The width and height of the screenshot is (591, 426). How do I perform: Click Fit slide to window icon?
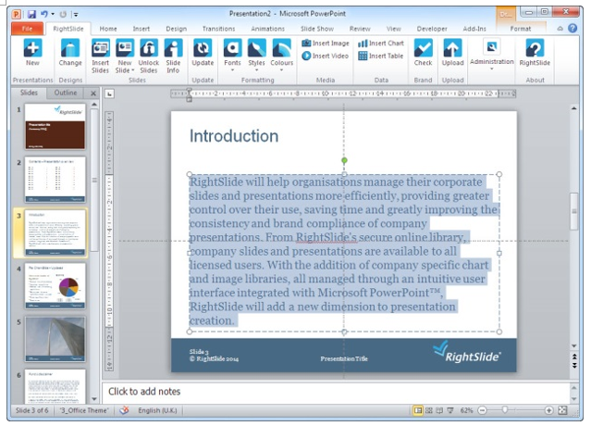click(562, 410)
